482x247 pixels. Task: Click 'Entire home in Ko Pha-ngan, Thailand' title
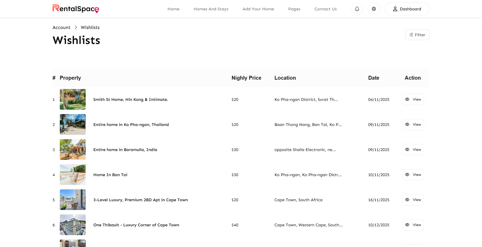(x=131, y=125)
